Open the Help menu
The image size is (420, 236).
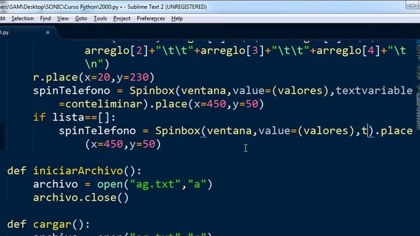pyautogui.click(x=177, y=18)
